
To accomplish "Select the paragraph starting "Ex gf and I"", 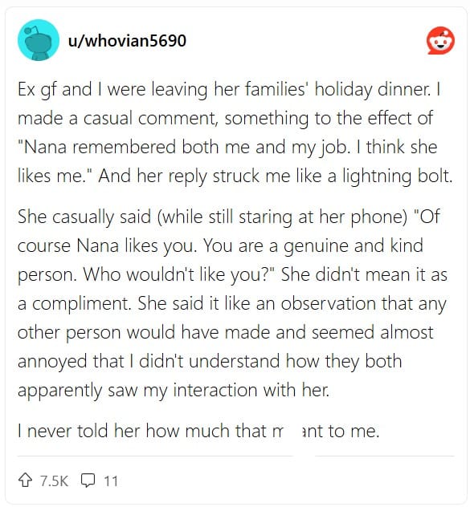I will (235, 132).
